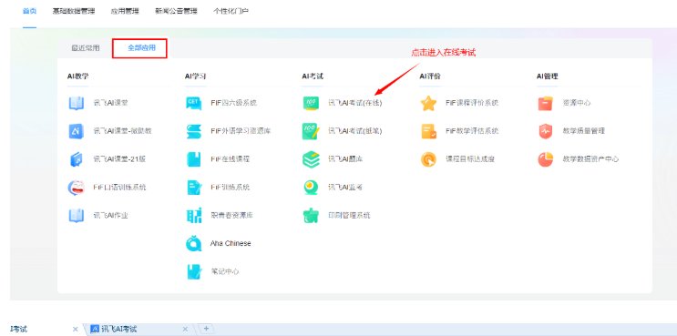677x336 pixels.
Task: Select 应用管理 in top navigation
Action: tap(125, 11)
